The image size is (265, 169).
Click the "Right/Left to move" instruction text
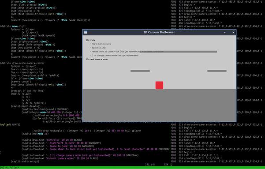[x=101, y=44]
